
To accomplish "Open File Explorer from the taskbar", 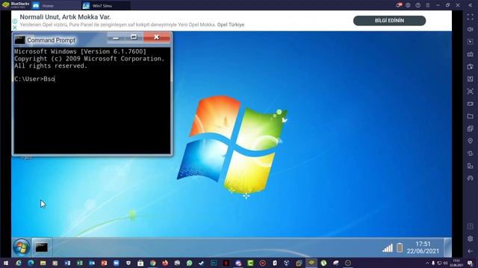I will click(43, 263).
